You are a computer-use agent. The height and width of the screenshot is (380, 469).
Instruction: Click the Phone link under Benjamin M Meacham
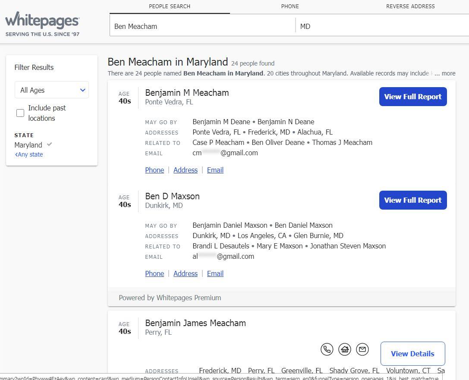[x=154, y=170]
